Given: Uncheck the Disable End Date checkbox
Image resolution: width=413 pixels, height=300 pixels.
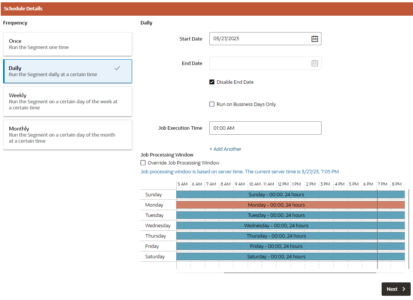Looking at the screenshot, I should click(212, 82).
